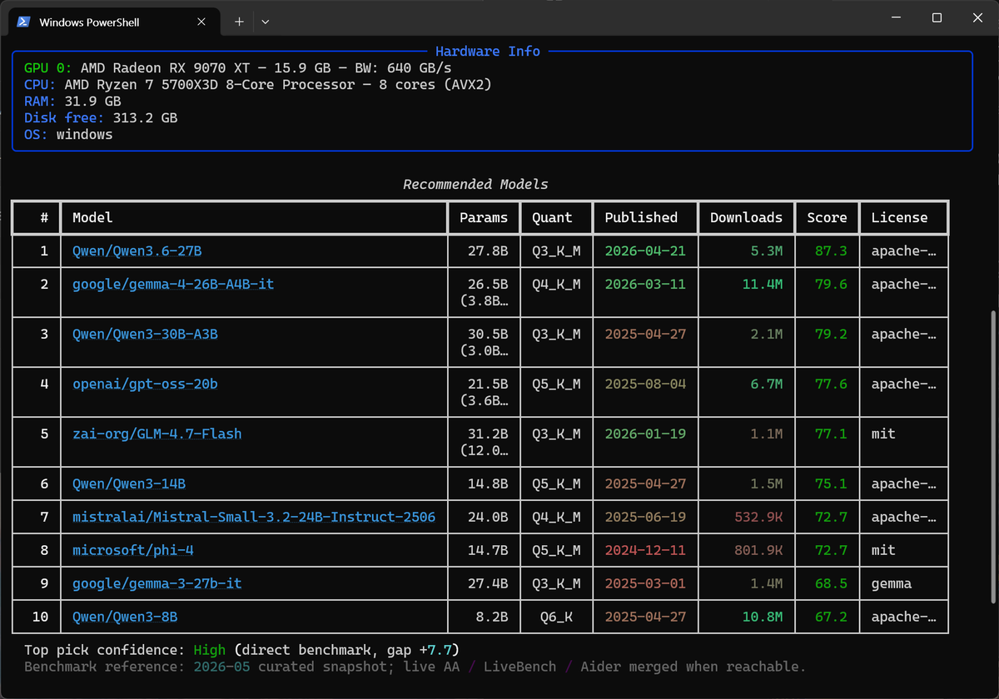Click microsoft/phi-4 model link
This screenshot has width=999, height=699.
click(133, 550)
